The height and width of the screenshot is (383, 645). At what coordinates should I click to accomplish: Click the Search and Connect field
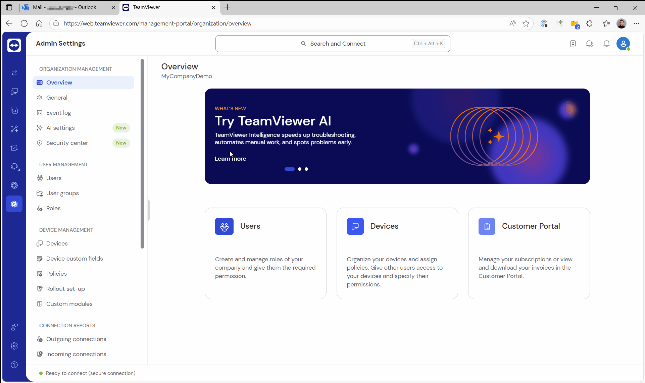[x=333, y=44]
